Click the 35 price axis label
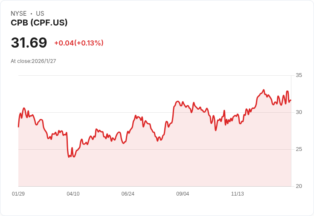Screen dimensions: 314x216 [299, 75]
